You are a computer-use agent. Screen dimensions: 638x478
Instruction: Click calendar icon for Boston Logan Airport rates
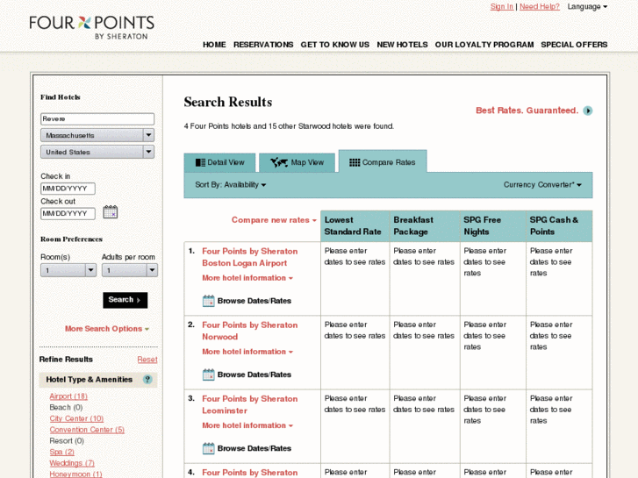pos(208,301)
